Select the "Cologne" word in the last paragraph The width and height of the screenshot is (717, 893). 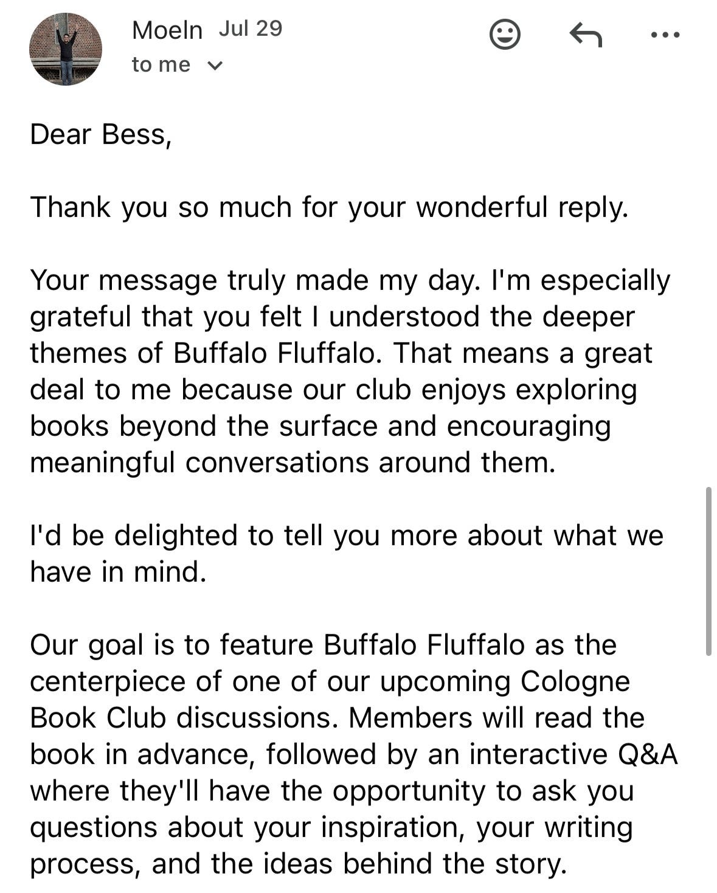575,681
